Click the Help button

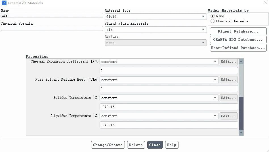172,145
